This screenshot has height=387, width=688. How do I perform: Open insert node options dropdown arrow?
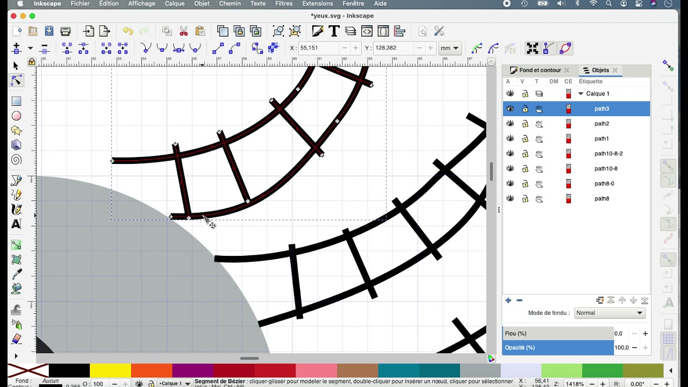(x=30, y=48)
